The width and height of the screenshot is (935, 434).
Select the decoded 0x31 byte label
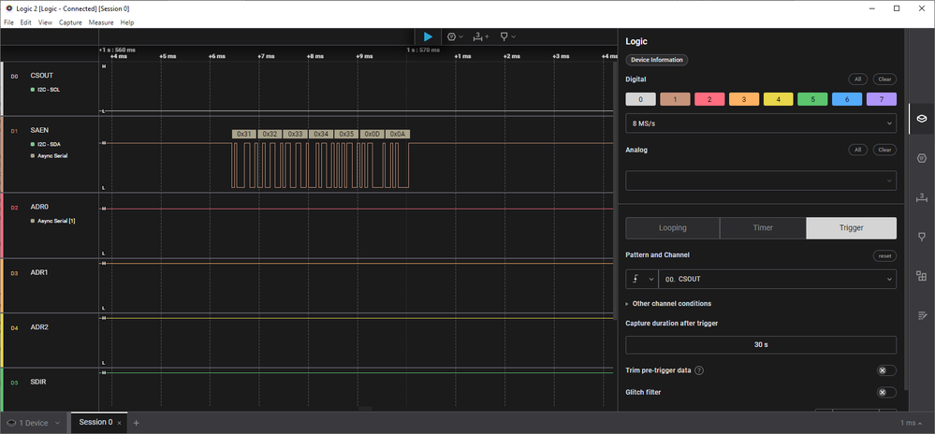coord(244,134)
